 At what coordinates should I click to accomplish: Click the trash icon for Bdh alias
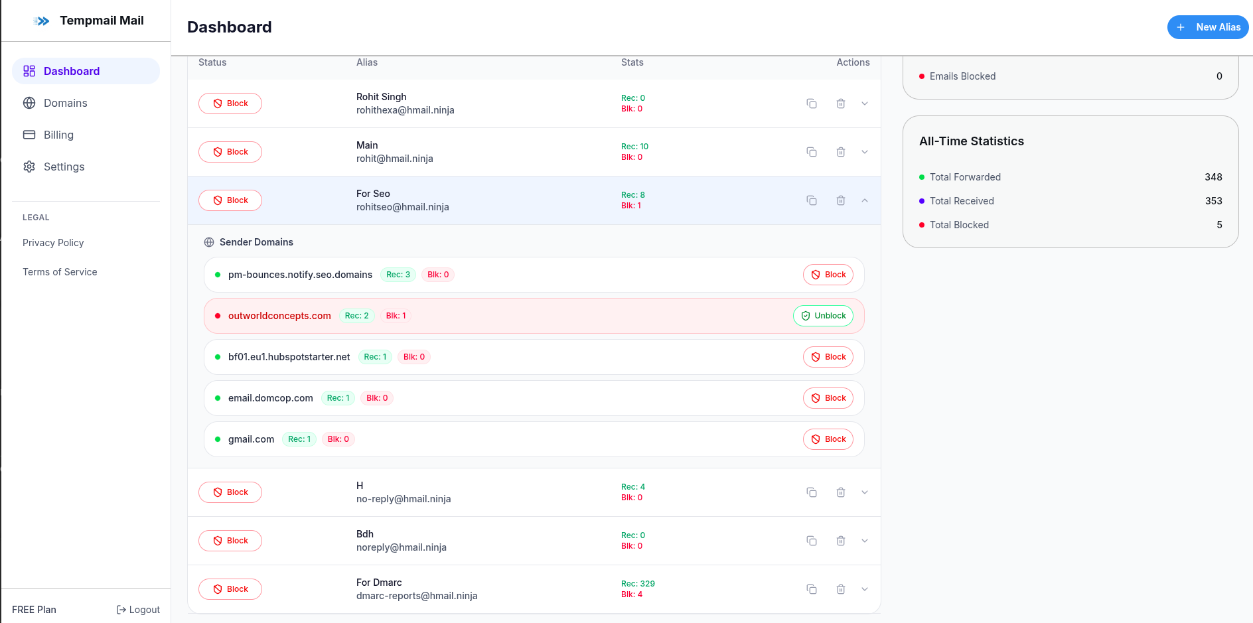(x=840, y=541)
